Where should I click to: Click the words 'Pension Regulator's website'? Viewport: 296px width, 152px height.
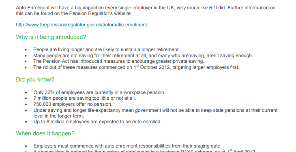point(100,13)
